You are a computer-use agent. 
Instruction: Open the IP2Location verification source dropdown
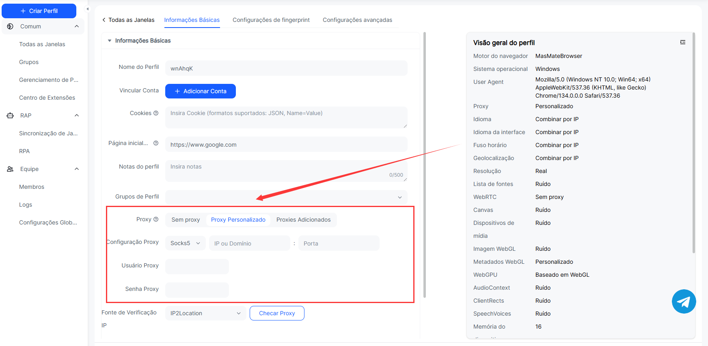point(205,313)
